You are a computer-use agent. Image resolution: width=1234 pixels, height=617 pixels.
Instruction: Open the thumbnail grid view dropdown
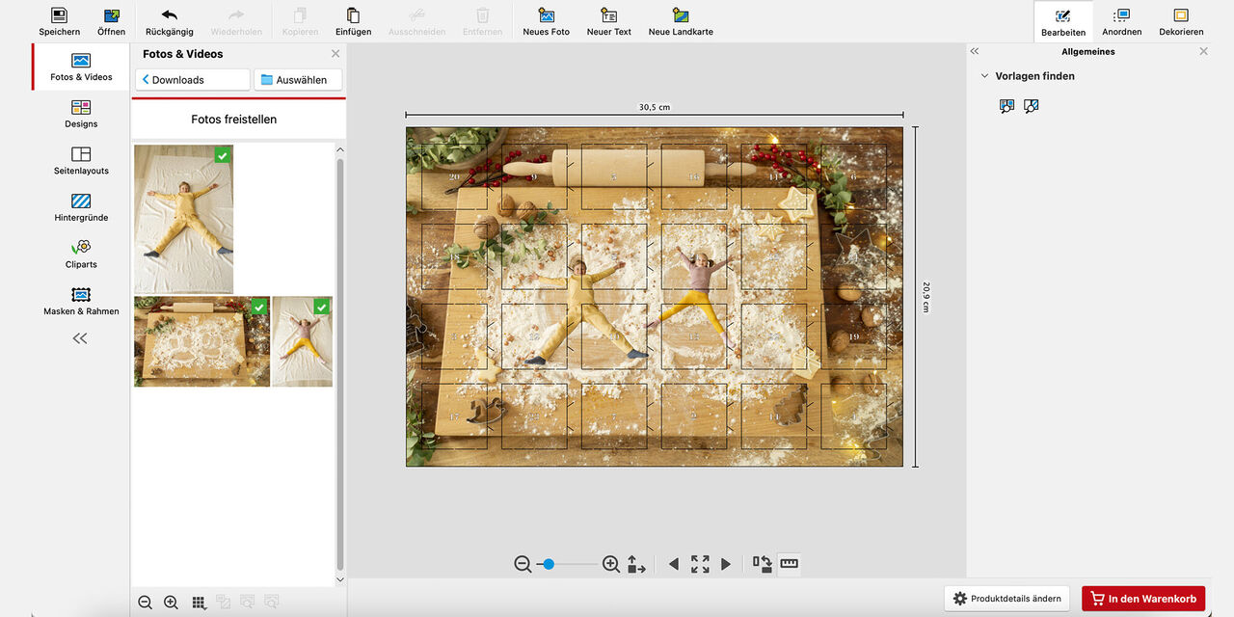pyautogui.click(x=199, y=603)
